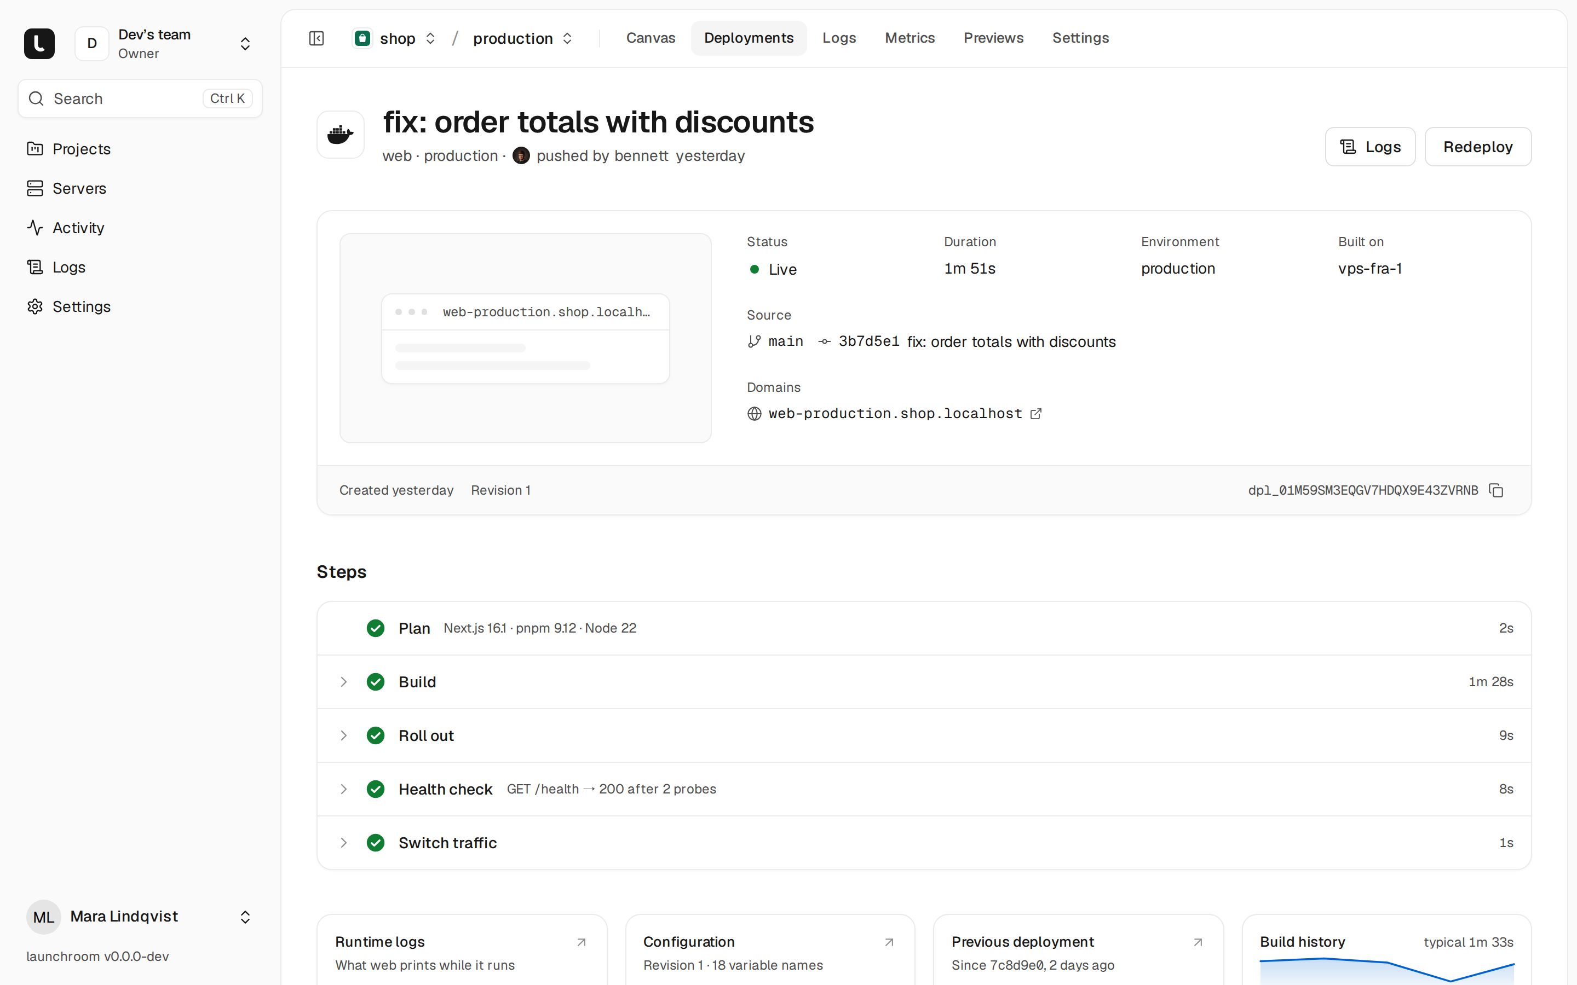Click the ML user avatar
1577x985 pixels.
point(44,917)
